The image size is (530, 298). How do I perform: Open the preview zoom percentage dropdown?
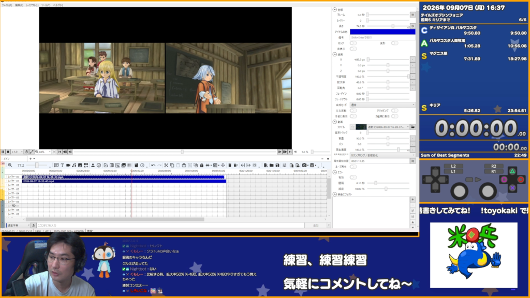click(x=43, y=152)
